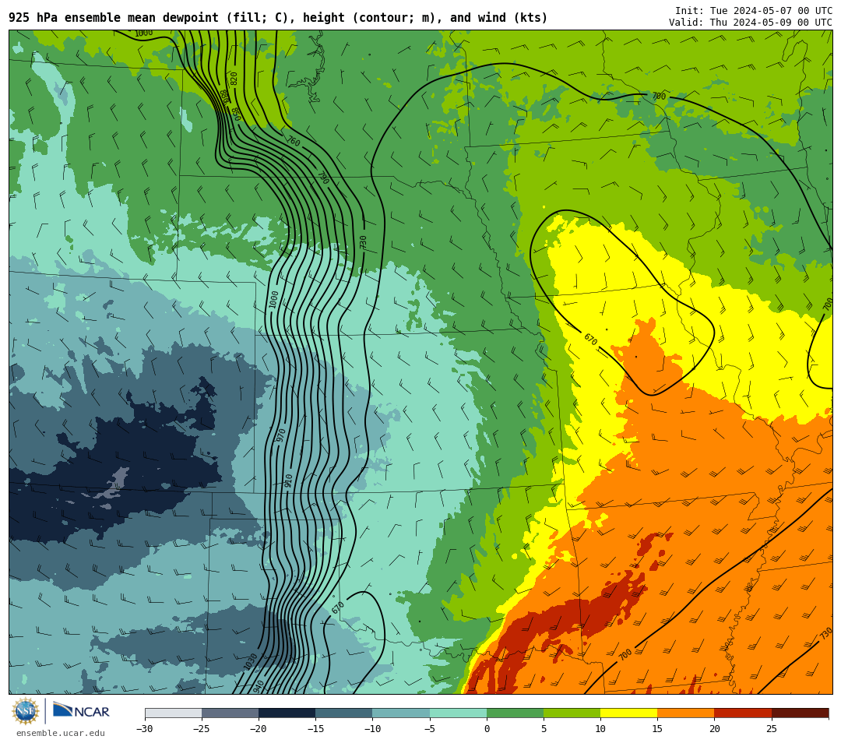Viewport: 841px width, 743px height.
Task: Pick the green 0 to 5 colorbar segment
Action: pyautogui.click(x=515, y=713)
